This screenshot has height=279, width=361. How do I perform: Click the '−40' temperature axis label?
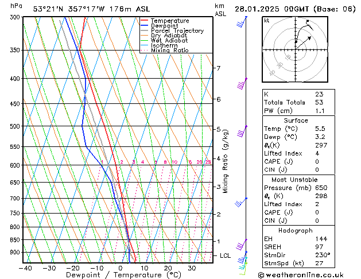pos(25,268)
